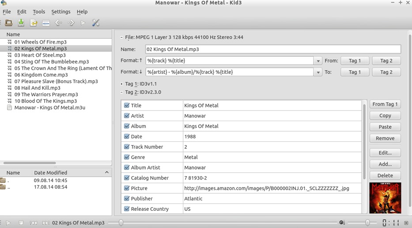Paste the tag frames
412x228 pixels.
point(385,127)
